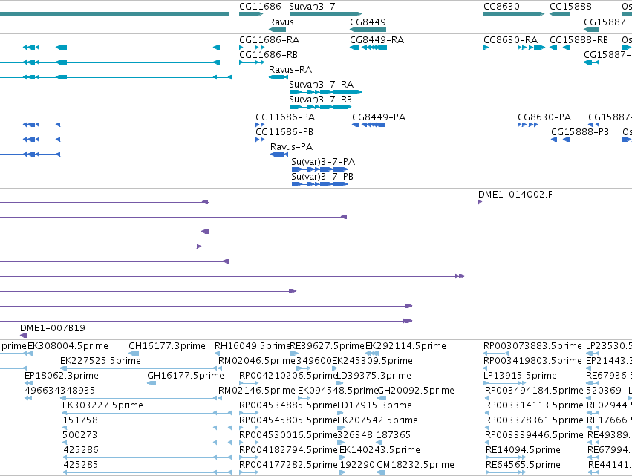Click the CG11686-RA transcript label
The width and height of the screenshot is (632, 476).
click(270, 40)
